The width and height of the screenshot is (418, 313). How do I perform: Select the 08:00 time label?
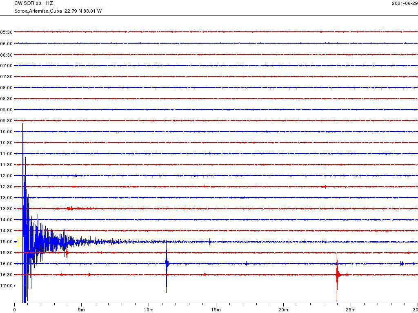click(x=7, y=88)
